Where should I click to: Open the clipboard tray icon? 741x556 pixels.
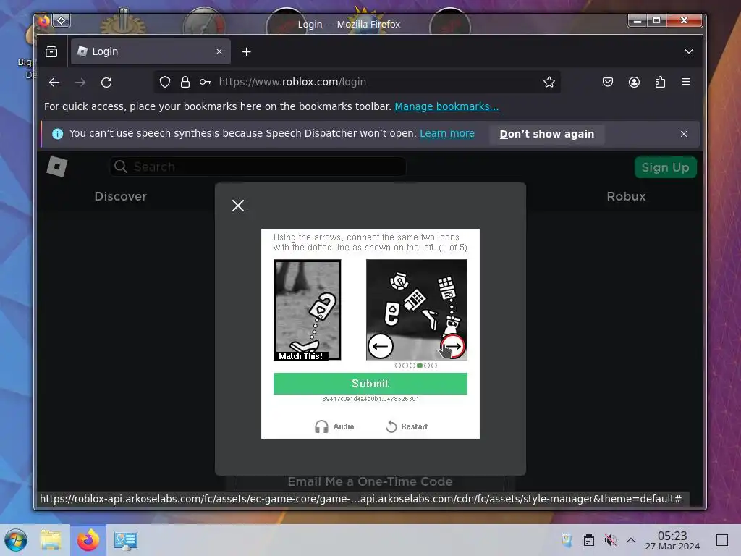(589, 540)
